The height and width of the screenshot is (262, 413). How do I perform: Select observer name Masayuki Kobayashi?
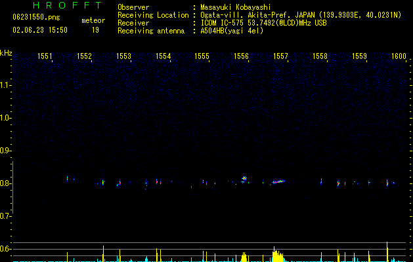[x=236, y=7]
